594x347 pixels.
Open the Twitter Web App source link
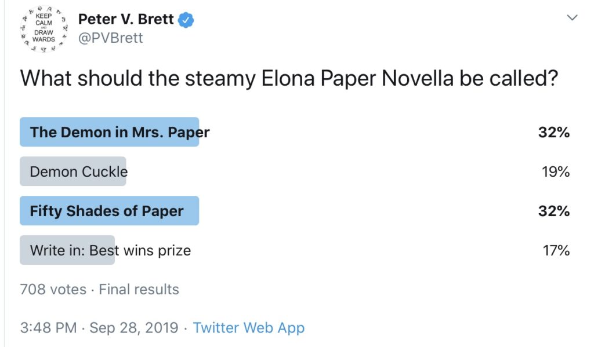[x=248, y=328]
